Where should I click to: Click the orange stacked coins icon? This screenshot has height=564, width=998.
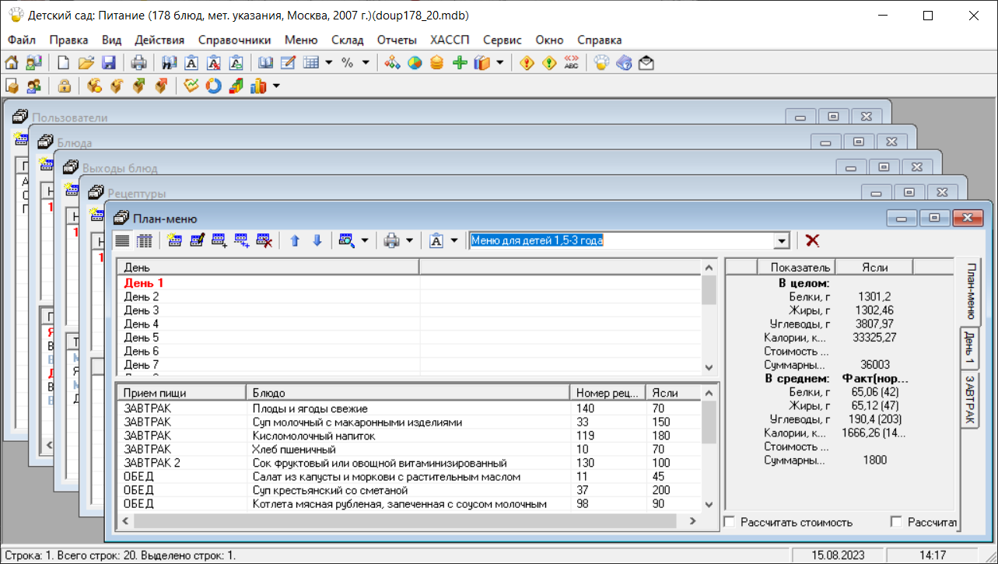coord(437,63)
